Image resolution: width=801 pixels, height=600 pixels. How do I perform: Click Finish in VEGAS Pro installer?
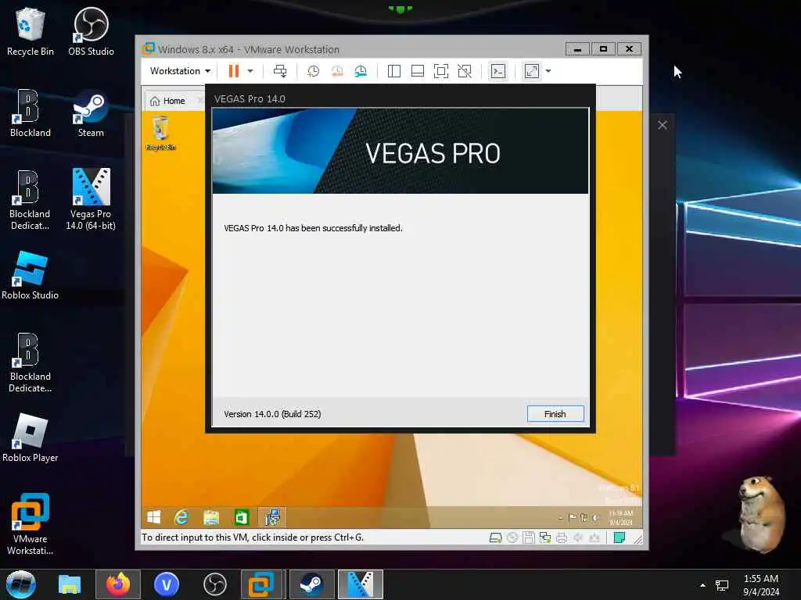click(555, 414)
